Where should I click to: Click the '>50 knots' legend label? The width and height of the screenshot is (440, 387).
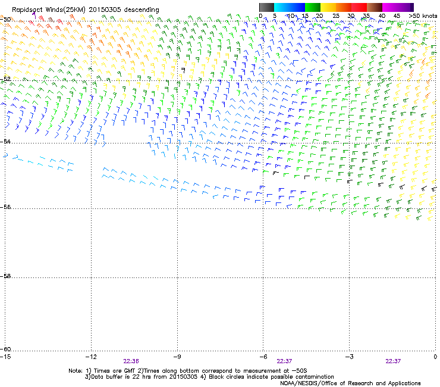pos(423,16)
